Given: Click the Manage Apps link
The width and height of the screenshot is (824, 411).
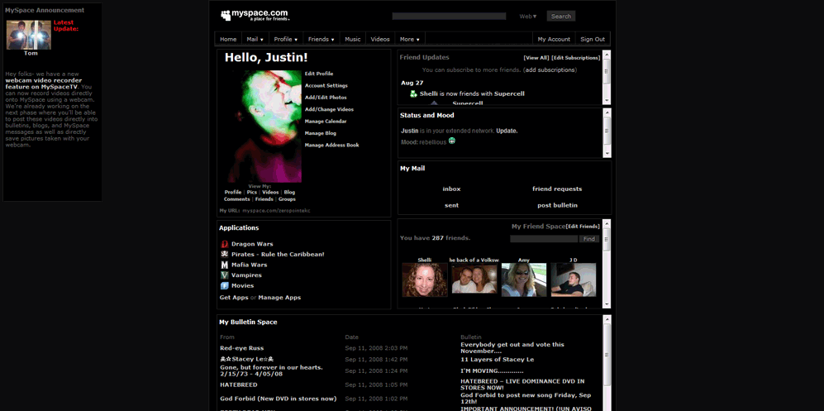Looking at the screenshot, I should point(279,298).
